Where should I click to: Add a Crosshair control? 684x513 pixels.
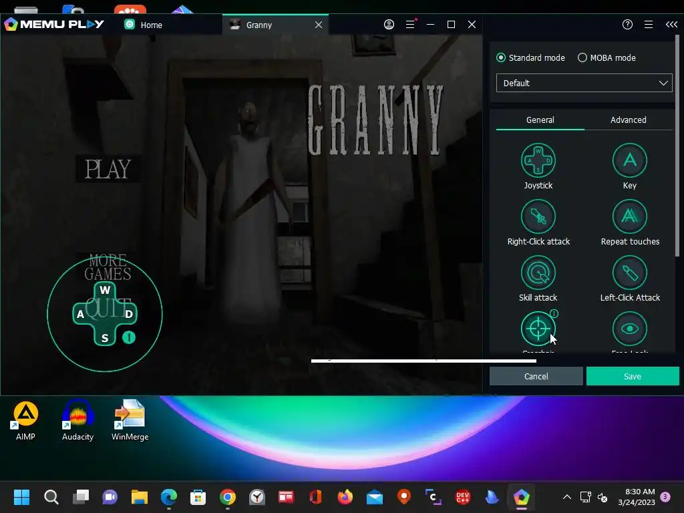(x=538, y=329)
